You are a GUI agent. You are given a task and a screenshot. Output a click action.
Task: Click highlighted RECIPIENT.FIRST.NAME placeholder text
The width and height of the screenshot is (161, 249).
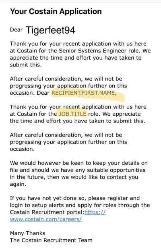pos(84,93)
